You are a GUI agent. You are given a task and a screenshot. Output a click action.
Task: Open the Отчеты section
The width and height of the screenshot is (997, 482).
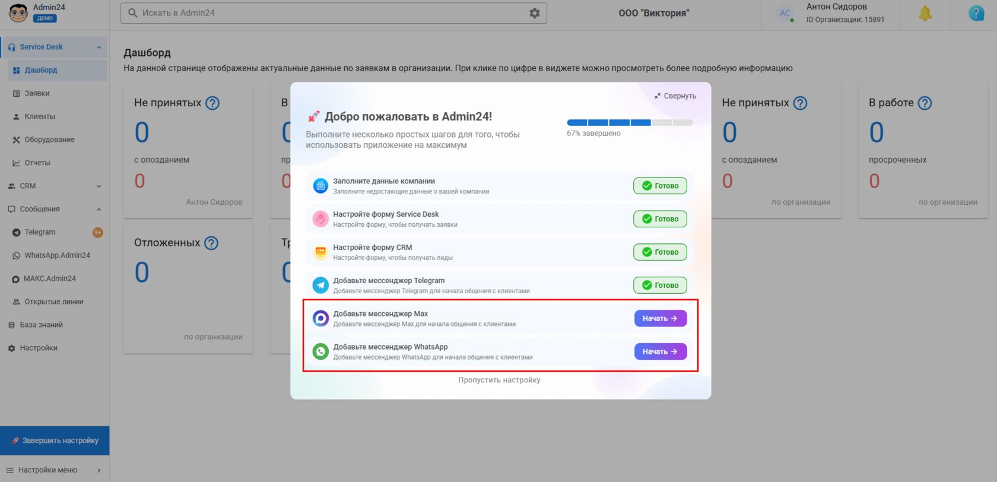58,163
